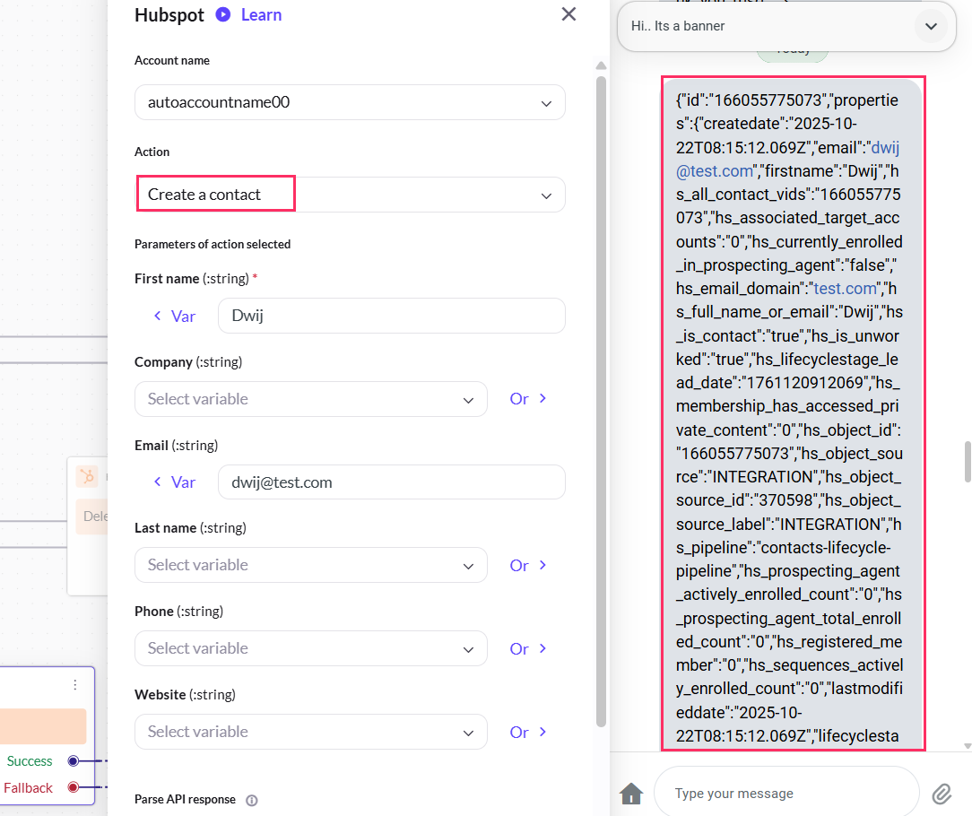The width and height of the screenshot is (972, 816).
Task: Open three-dot menu on the canvas node
Action: [75, 685]
